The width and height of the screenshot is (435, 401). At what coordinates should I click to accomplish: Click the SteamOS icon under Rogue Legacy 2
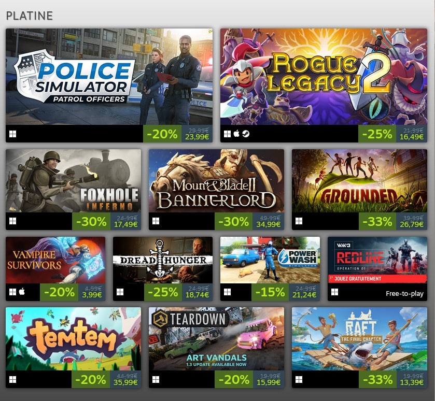tap(246, 134)
